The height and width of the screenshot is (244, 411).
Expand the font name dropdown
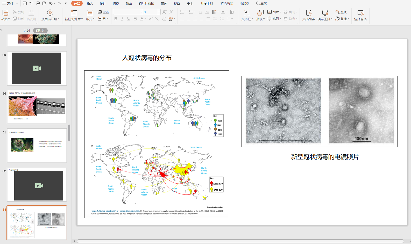(141, 12)
